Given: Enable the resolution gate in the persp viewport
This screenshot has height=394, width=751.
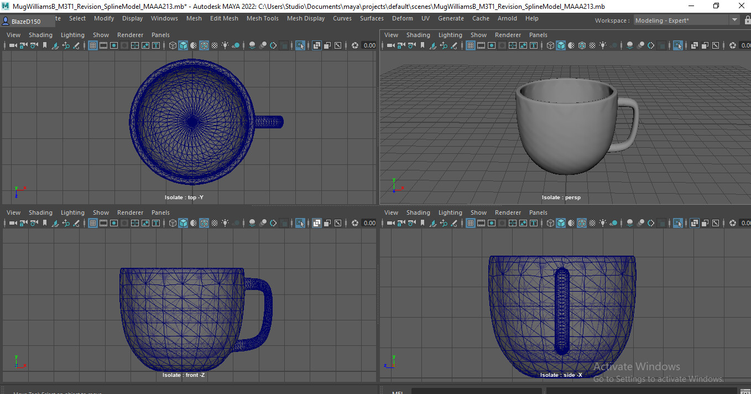Looking at the screenshot, I should click(492, 45).
